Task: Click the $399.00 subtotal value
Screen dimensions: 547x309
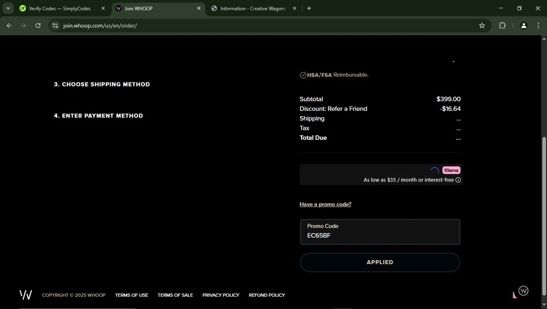Action: (449, 99)
